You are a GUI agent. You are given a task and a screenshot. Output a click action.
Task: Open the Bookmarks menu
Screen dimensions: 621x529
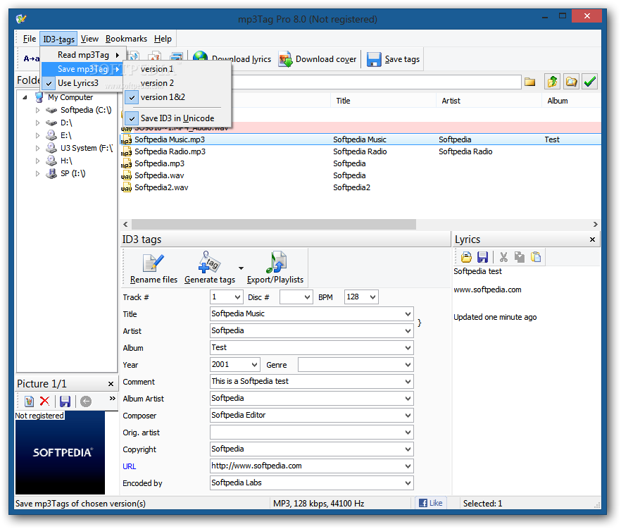(x=126, y=39)
